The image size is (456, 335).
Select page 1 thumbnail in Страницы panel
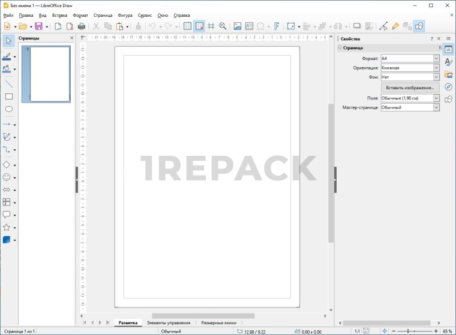[50, 74]
